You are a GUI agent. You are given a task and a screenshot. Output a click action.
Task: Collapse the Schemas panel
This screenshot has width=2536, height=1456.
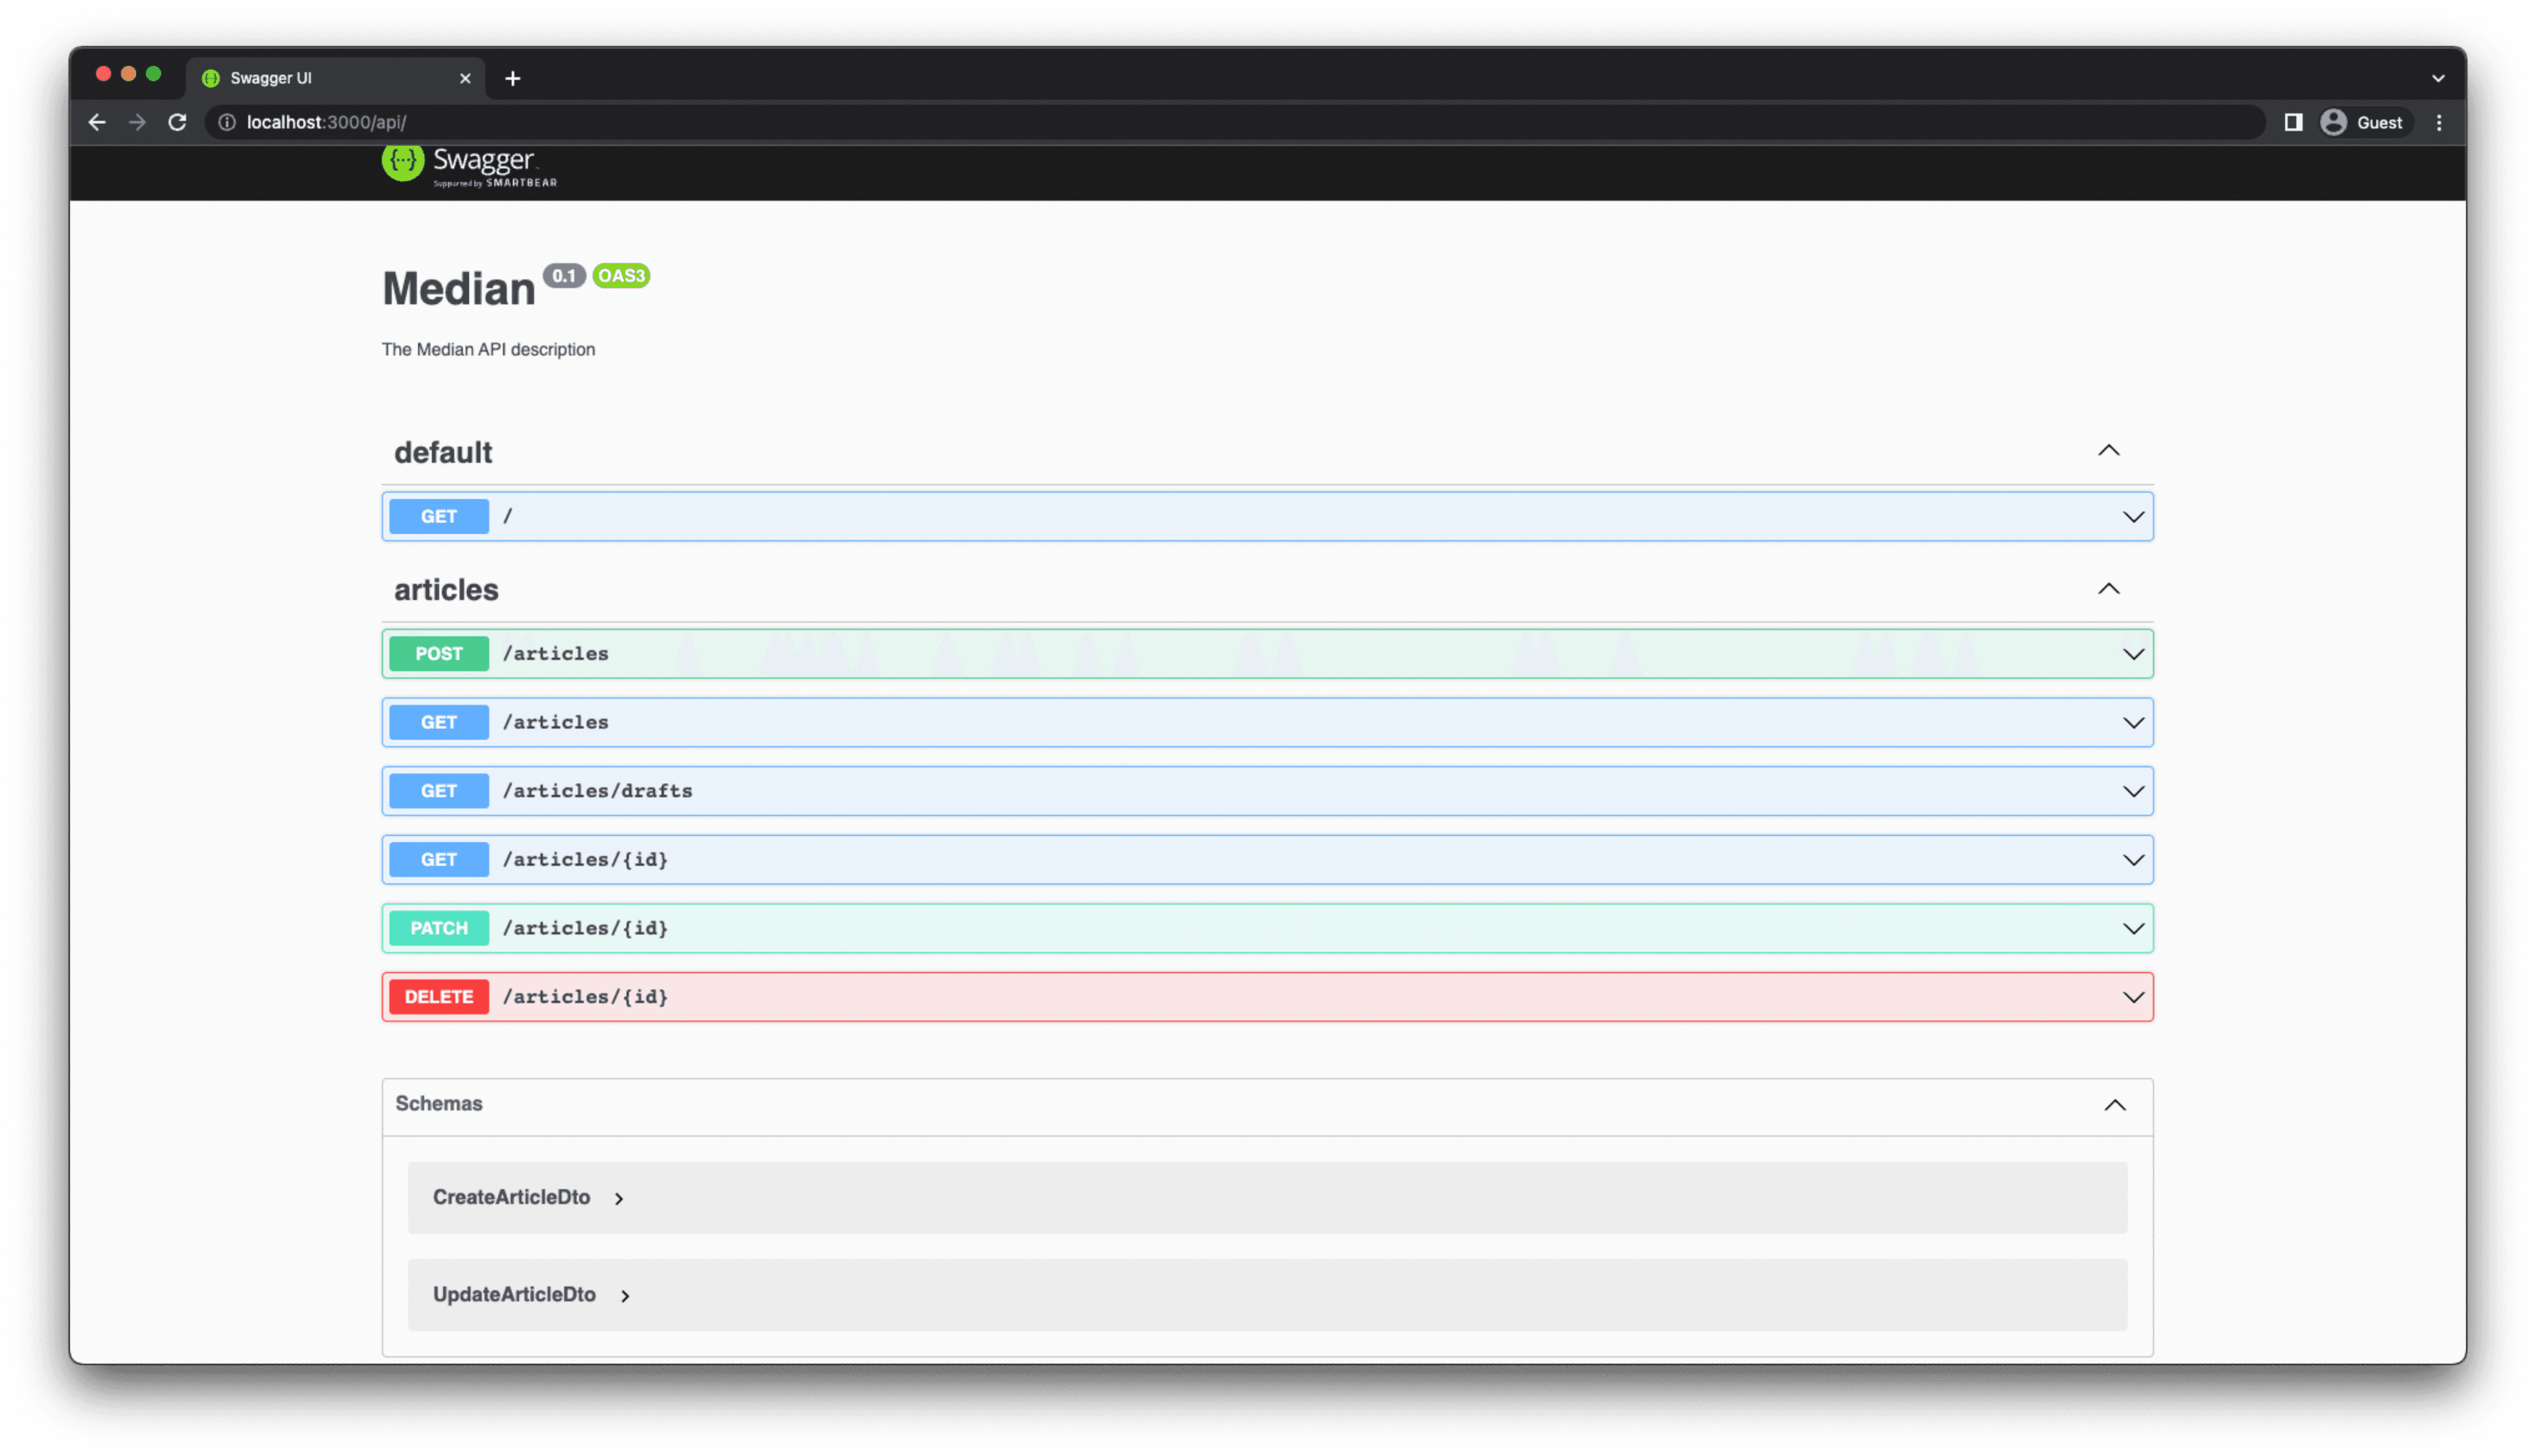[x=2114, y=1105]
